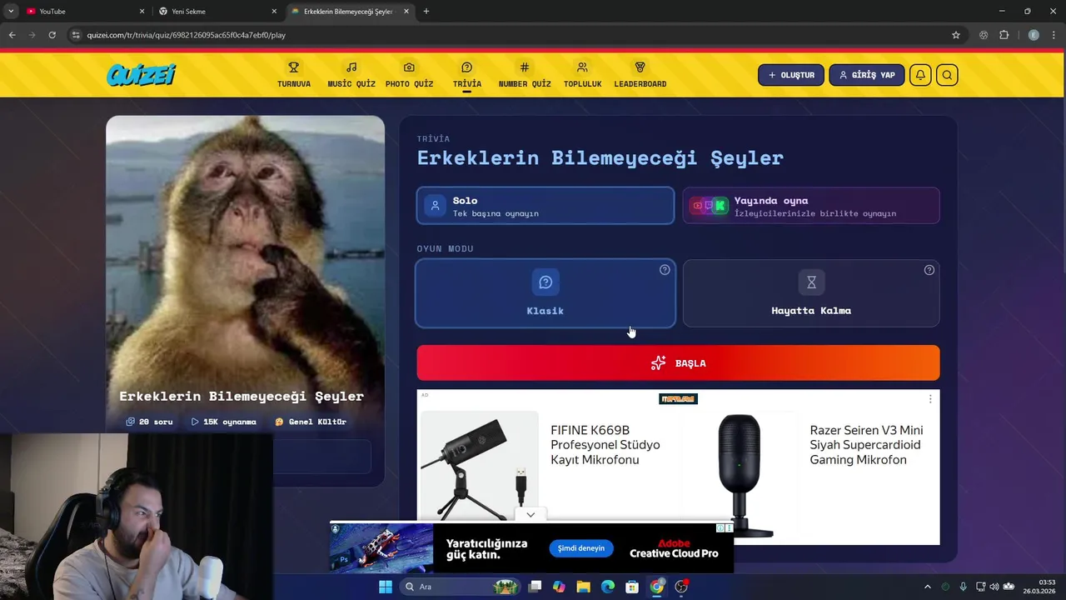
Task: Open the Topluluk community page
Action: click(x=582, y=74)
